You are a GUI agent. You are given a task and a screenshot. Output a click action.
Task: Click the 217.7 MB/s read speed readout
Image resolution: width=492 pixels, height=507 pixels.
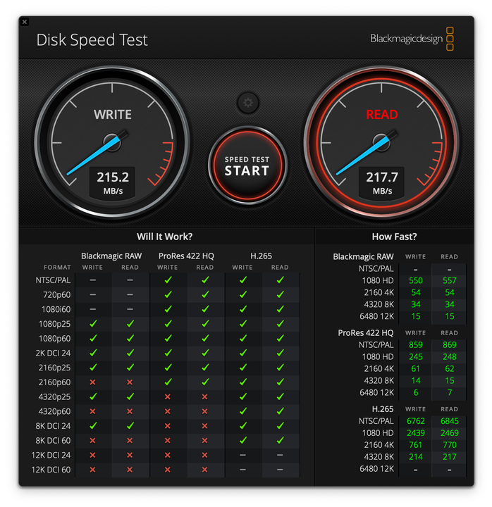pos(382,182)
